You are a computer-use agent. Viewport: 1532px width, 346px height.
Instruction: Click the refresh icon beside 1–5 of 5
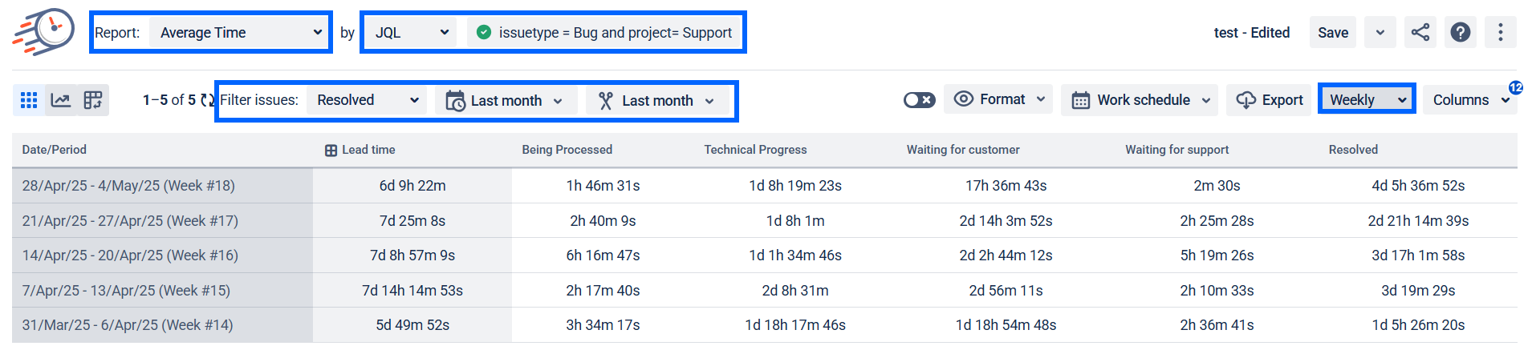point(208,100)
